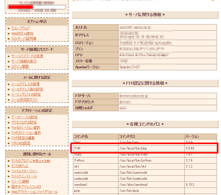The height and width of the screenshot is (195, 221).
Task: View ログイン履歴 from the sidebar
Action: 20,67
